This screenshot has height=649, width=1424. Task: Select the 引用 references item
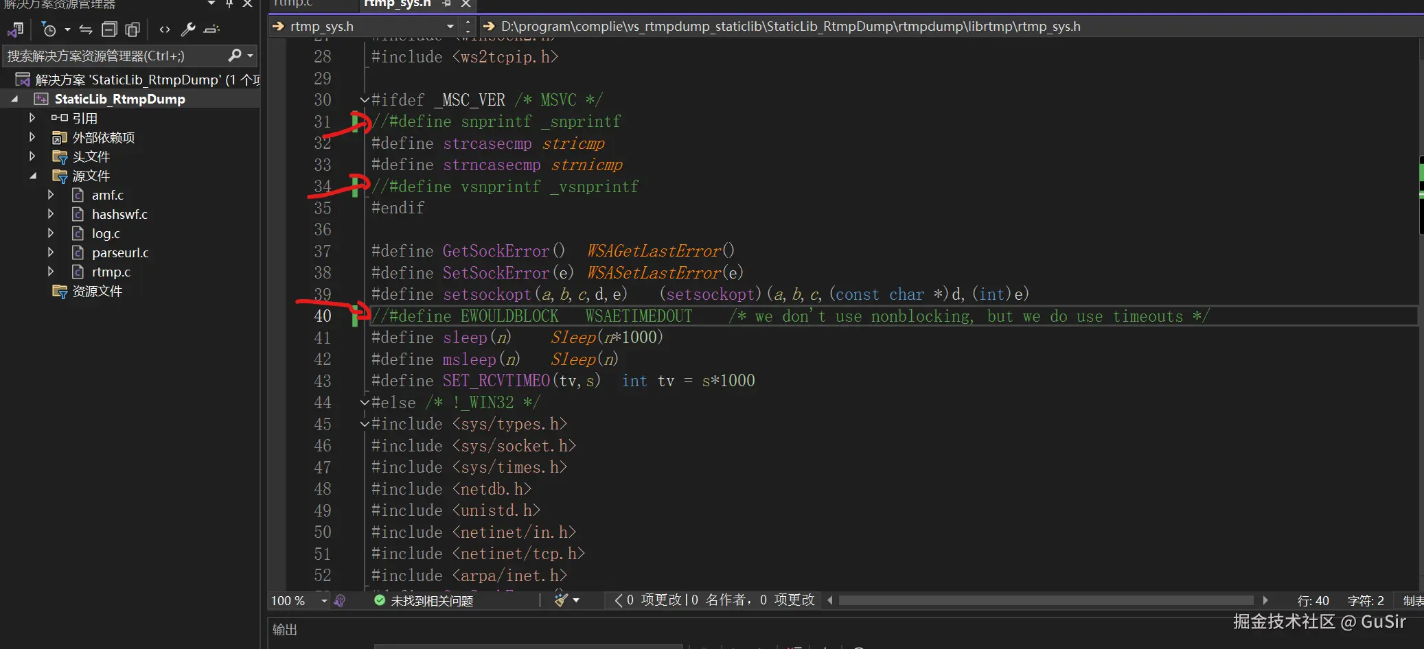tap(84, 118)
